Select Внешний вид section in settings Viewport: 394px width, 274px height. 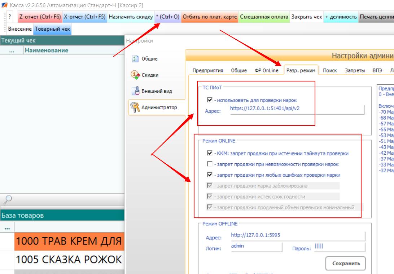(x=156, y=91)
